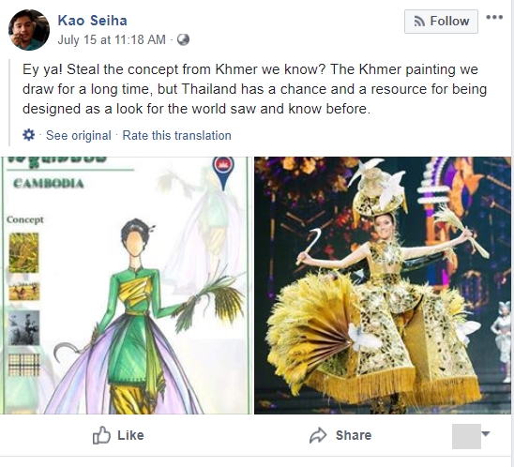This screenshot has height=467, width=514.
Task: Click the Cambodia flag map pin icon
Action: (223, 173)
